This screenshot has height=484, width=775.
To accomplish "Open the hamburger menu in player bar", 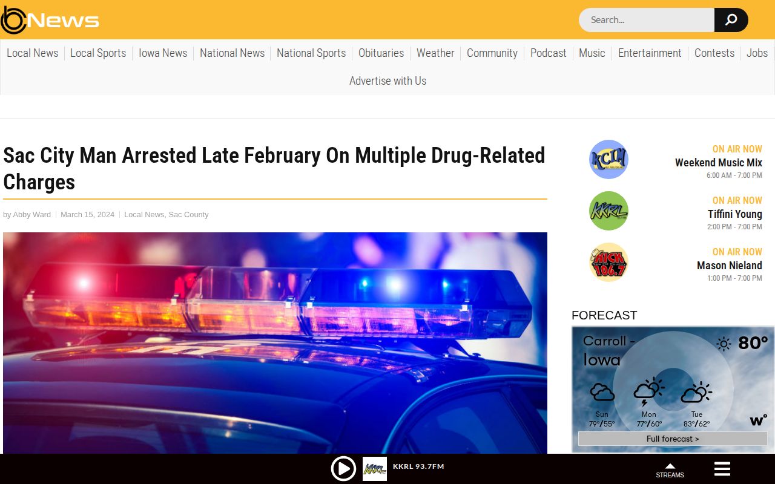I will 722,469.
